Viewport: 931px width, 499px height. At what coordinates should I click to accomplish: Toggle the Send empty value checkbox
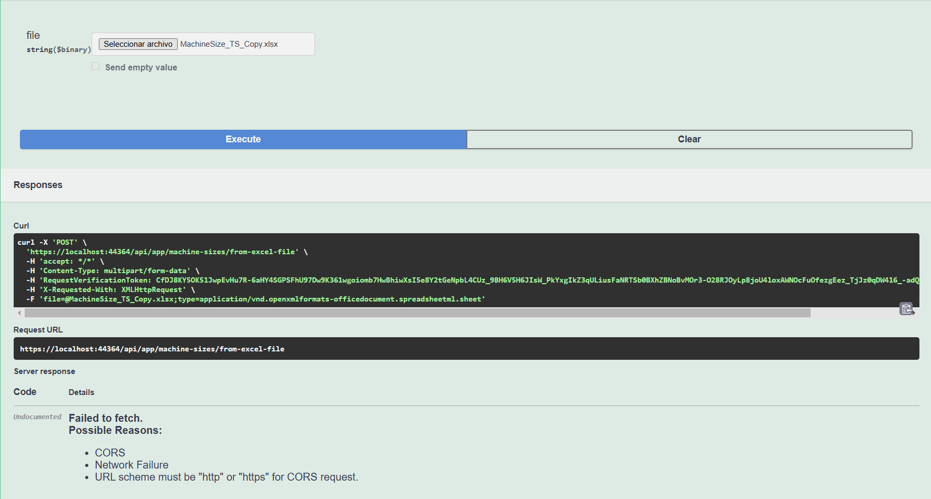click(x=96, y=66)
